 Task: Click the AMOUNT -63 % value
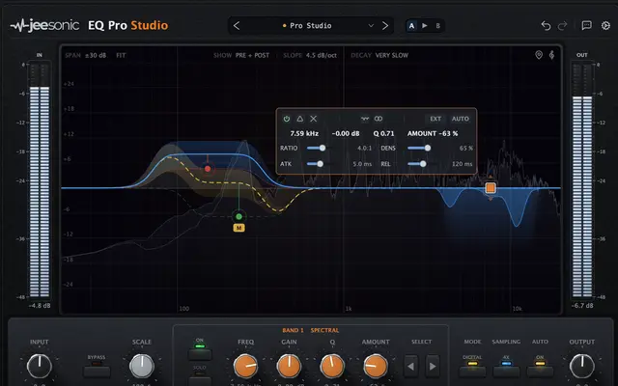[x=433, y=133]
